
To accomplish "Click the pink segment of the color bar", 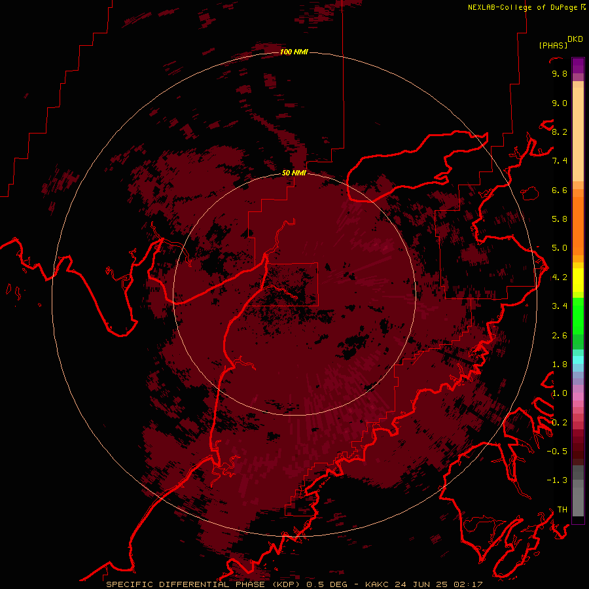I will click(x=578, y=397).
